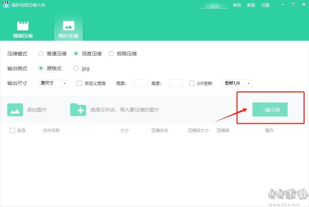
Task: Click the 宽度 width input field
Action: click(x=141, y=83)
